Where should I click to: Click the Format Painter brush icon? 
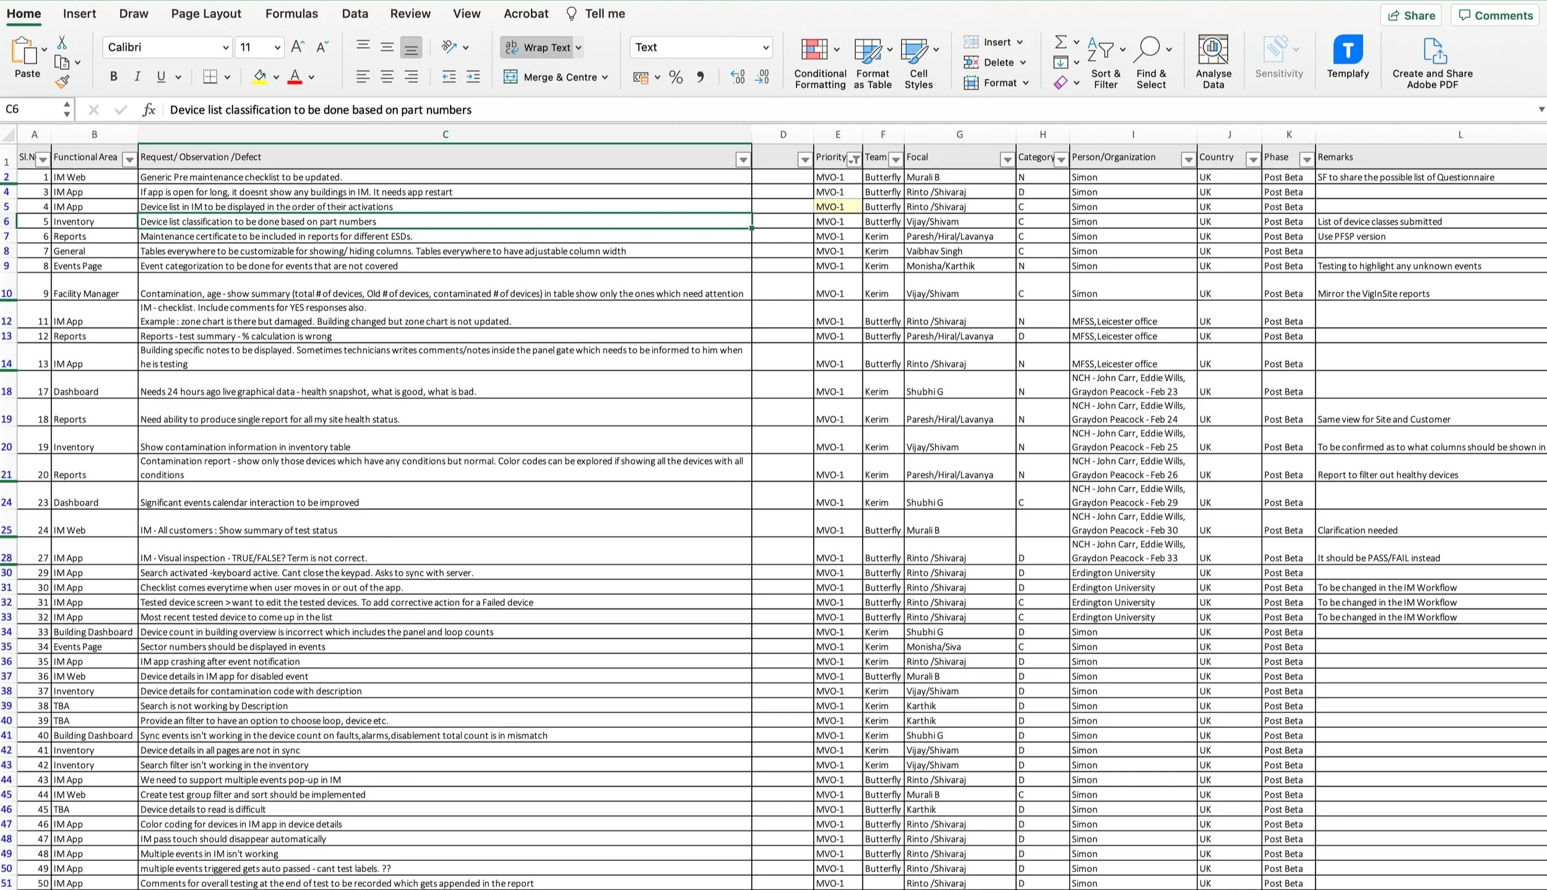tap(61, 81)
